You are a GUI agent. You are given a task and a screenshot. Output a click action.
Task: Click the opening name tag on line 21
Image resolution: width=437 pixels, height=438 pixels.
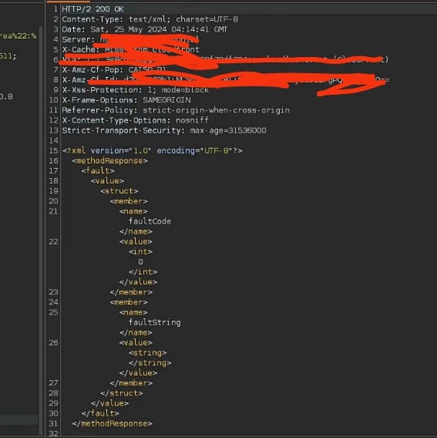tap(133, 211)
